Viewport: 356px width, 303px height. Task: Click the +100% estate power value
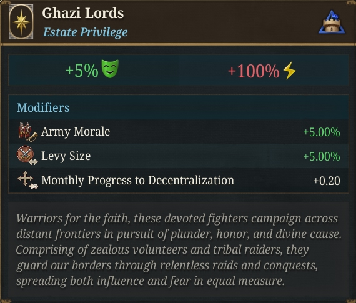254,71
